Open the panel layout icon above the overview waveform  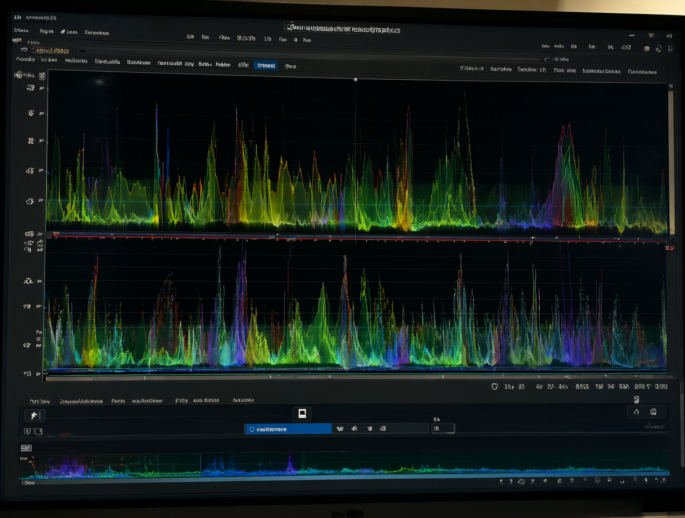click(x=26, y=447)
